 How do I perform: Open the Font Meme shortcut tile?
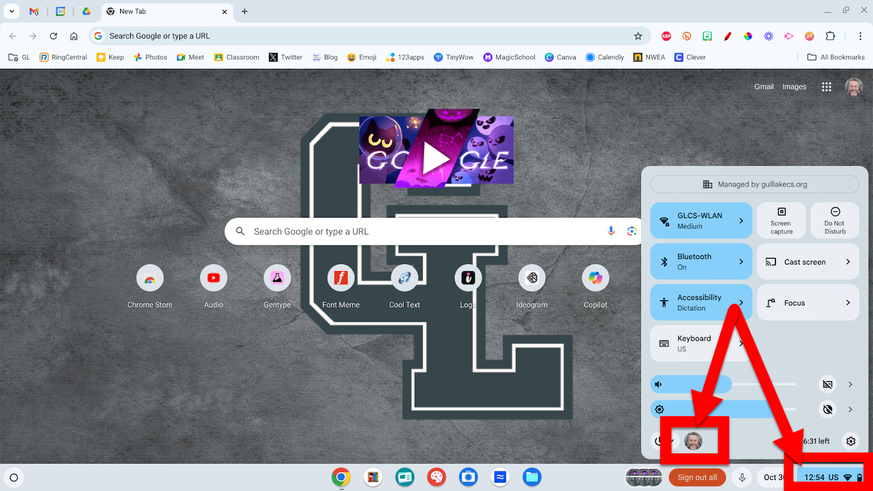pos(341,287)
